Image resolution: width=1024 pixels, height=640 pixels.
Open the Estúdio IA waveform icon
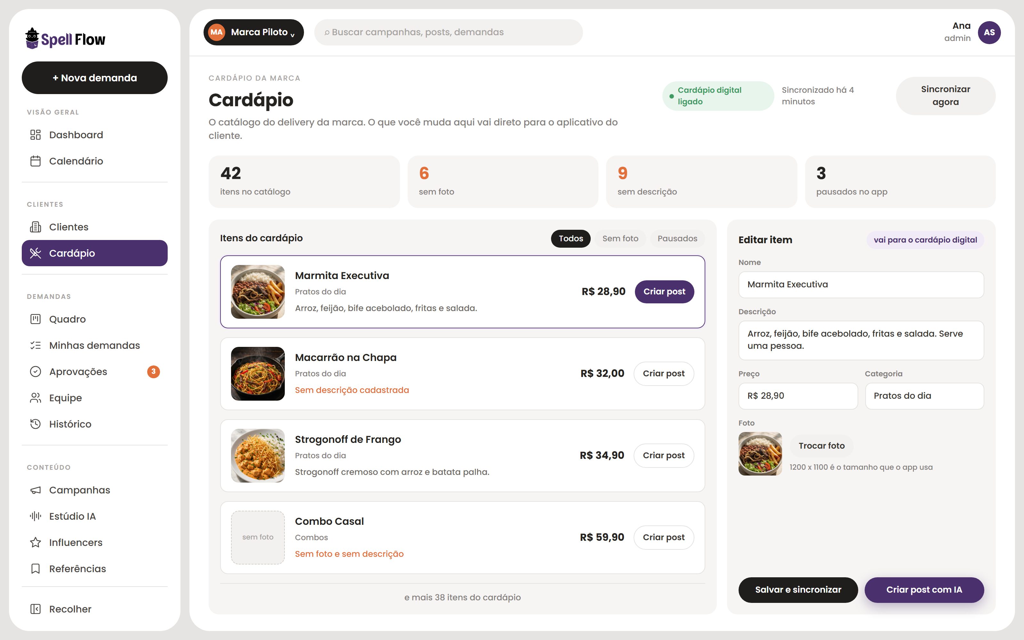coord(36,516)
